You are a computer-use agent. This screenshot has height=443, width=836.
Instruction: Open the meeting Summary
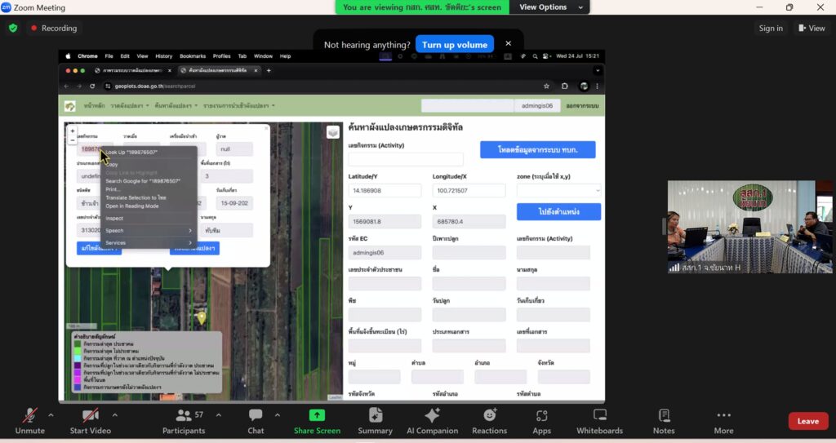tap(375, 415)
